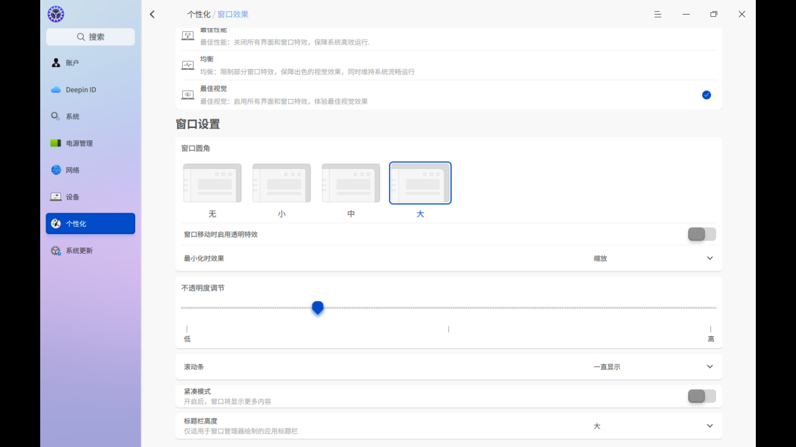The height and width of the screenshot is (447, 796).
Task: Open the 电源管理 settings page
Action: (x=90, y=143)
